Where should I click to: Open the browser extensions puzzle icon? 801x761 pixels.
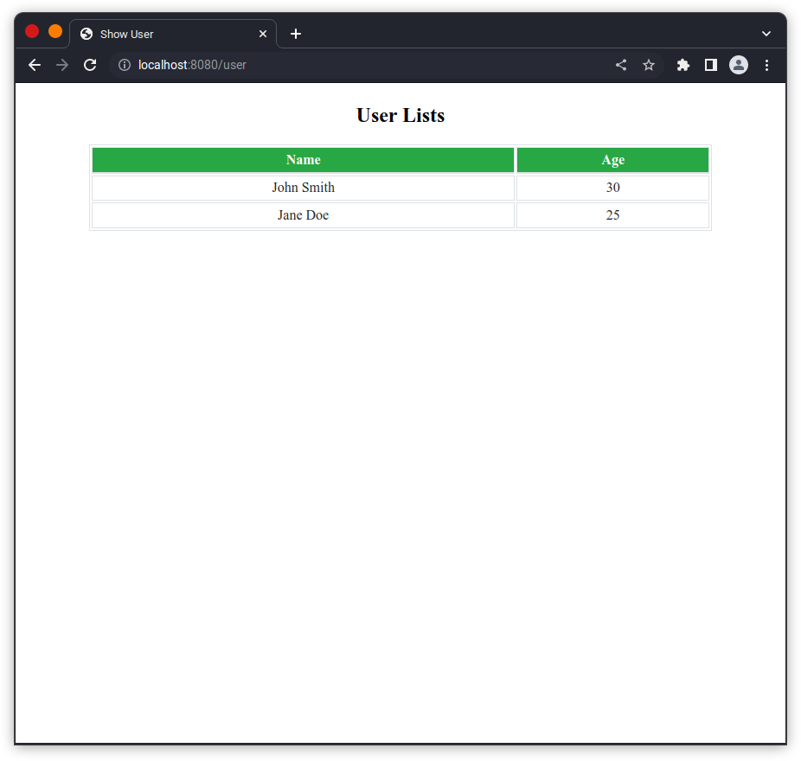(682, 65)
